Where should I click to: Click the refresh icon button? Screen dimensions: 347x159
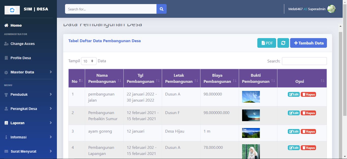[x=283, y=43]
